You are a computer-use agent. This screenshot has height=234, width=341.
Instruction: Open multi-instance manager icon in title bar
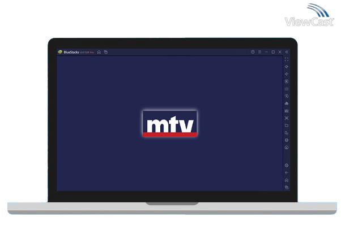106,52
